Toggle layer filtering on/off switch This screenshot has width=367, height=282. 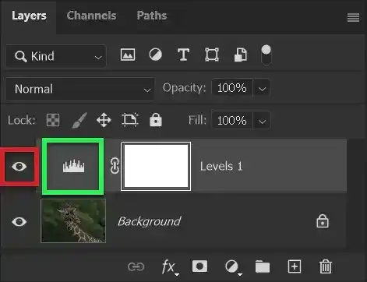(266, 55)
